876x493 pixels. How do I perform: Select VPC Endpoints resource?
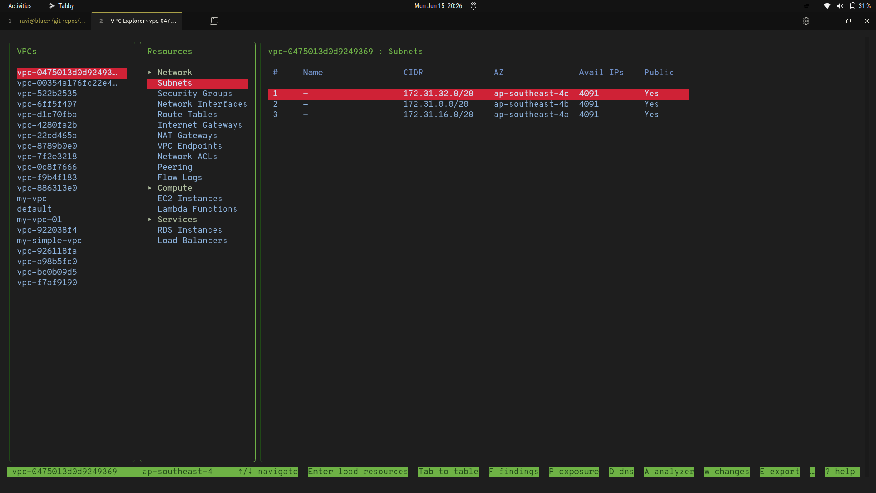[x=190, y=146]
